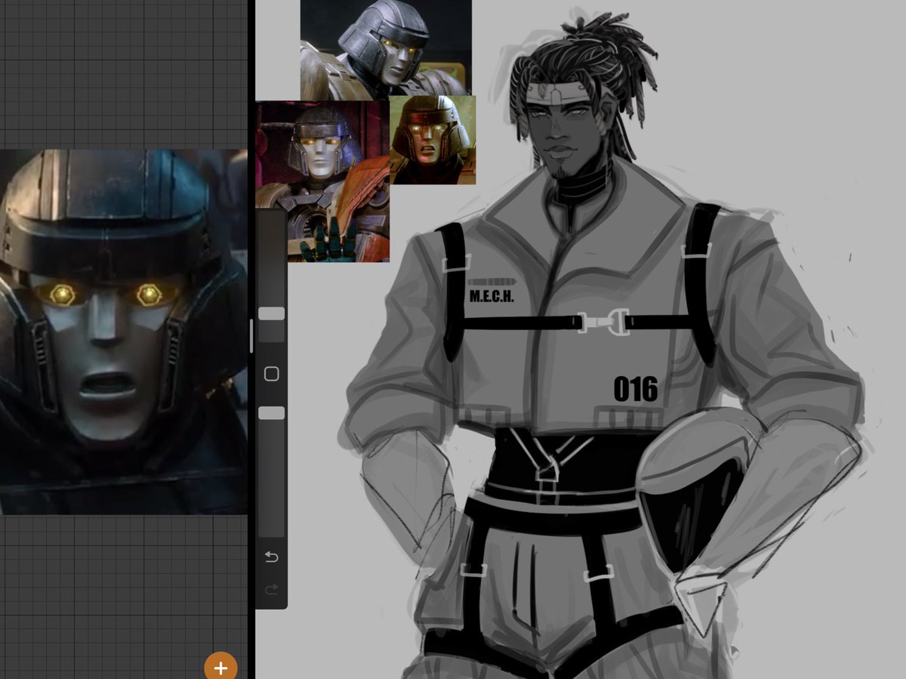Select robot reference with raised teal hand

tap(323, 181)
